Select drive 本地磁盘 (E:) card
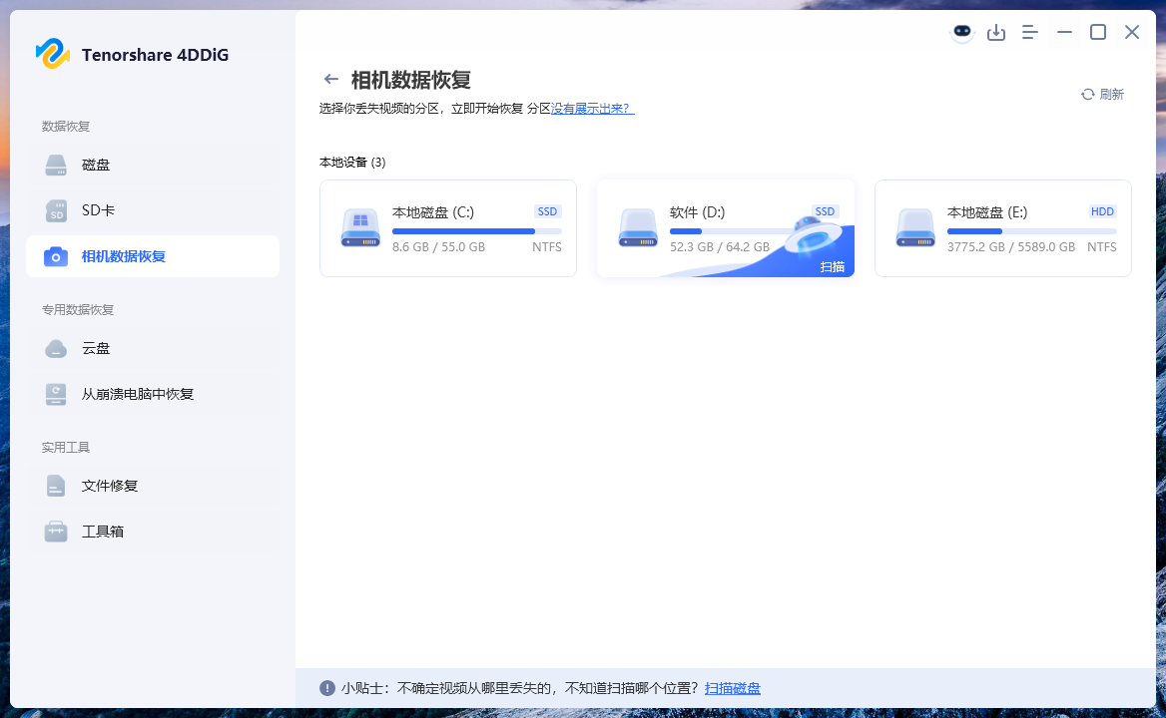1166x718 pixels. click(1002, 227)
